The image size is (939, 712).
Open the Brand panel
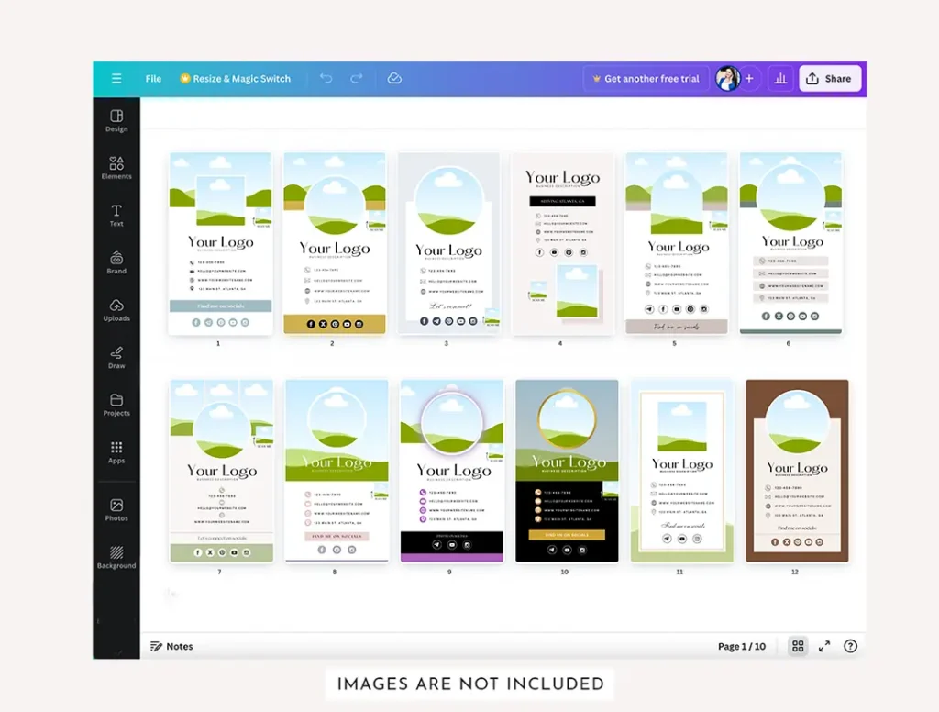point(116,262)
